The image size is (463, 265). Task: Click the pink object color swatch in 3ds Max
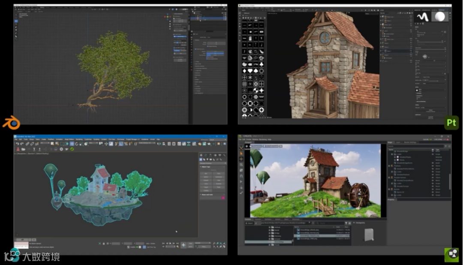click(223, 198)
